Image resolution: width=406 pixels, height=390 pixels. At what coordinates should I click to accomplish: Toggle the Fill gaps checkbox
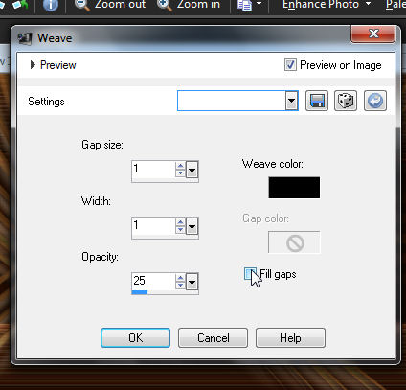[250, 274]
